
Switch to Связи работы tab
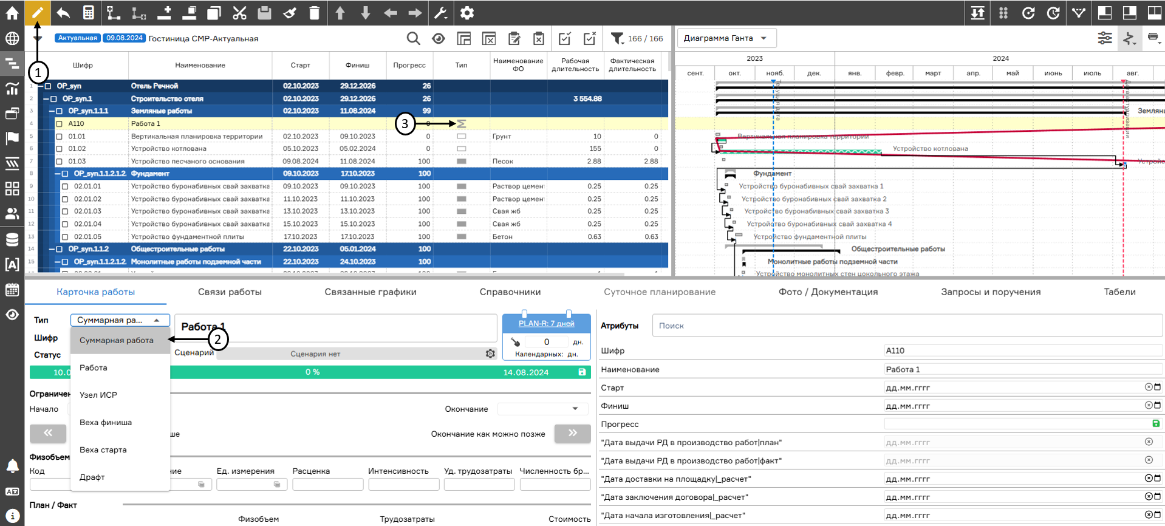pyautogui.click(x=230, y=292)
